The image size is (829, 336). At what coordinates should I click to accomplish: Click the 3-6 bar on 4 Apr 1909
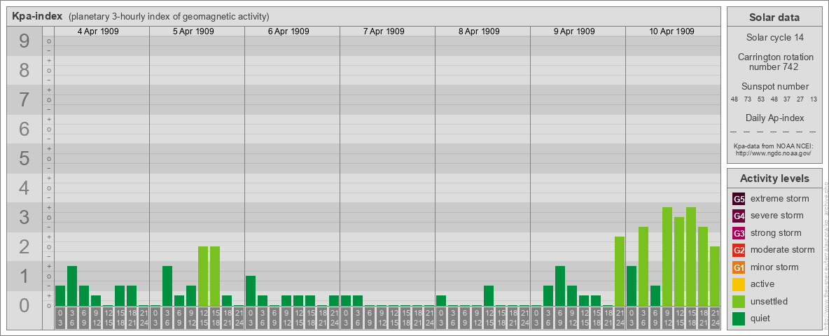pos(72,286)
